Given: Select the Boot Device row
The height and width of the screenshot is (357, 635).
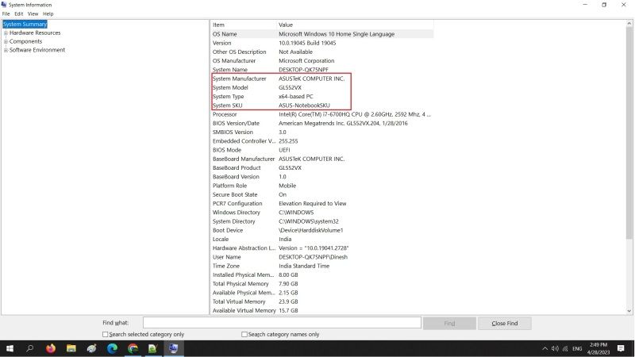Looking at the screenshot, I should [x=322, y=230].
